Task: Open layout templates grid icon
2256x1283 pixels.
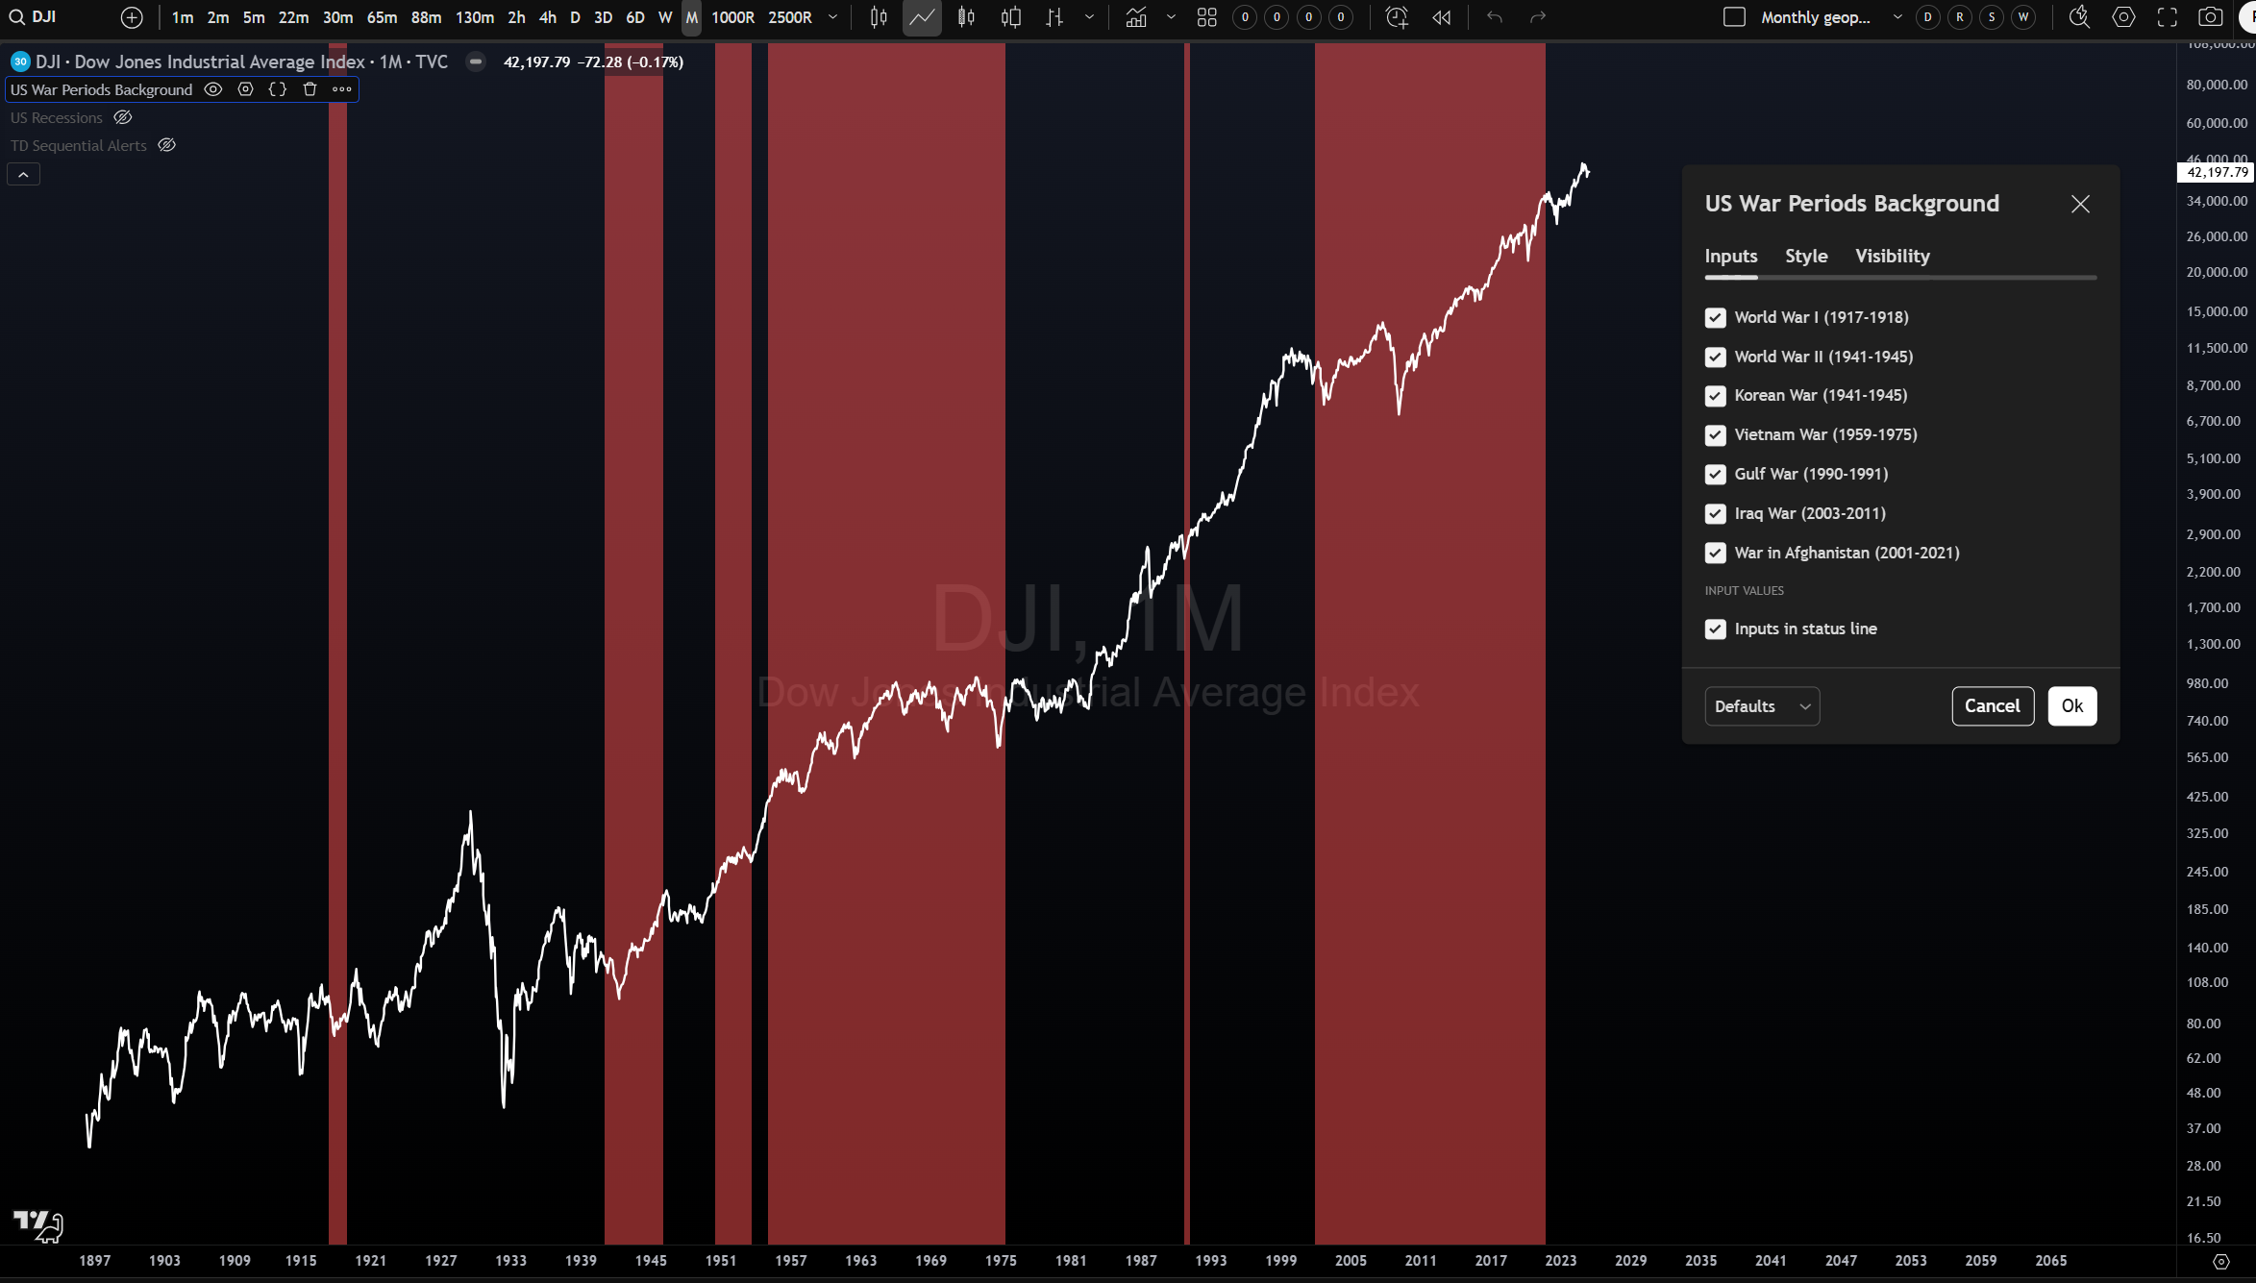Action: coord(1206,17)
